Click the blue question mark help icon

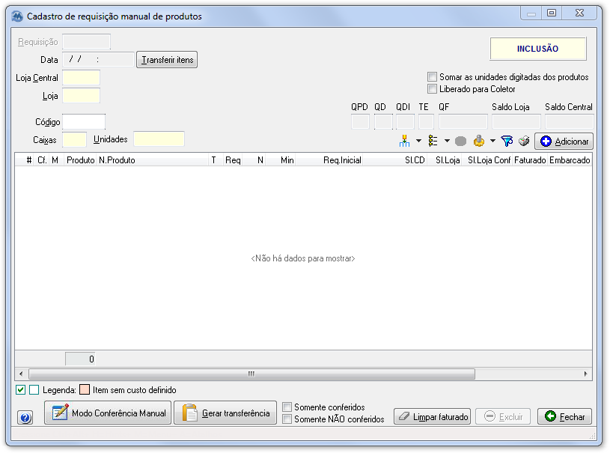25,418
